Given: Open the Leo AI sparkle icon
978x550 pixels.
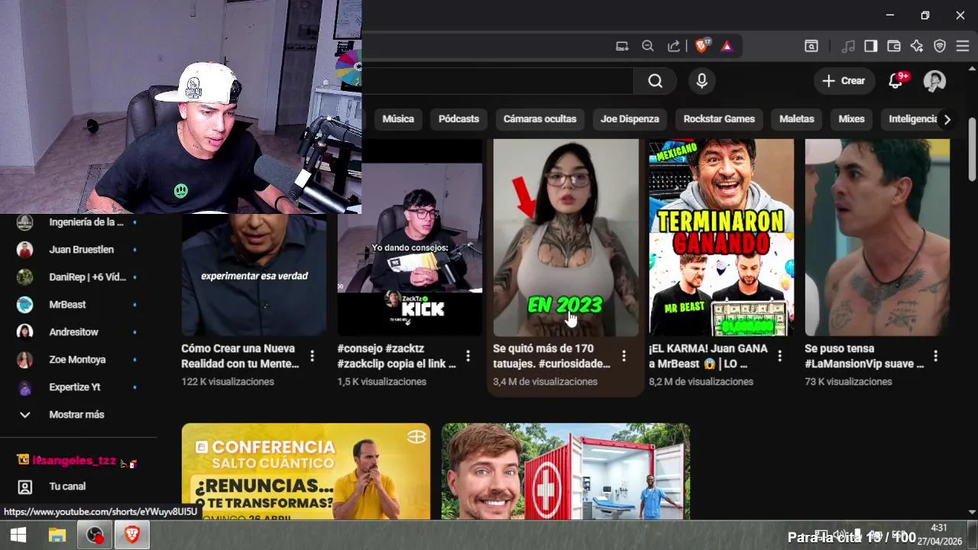Looking at the screenshot, I should coord(917,46).
